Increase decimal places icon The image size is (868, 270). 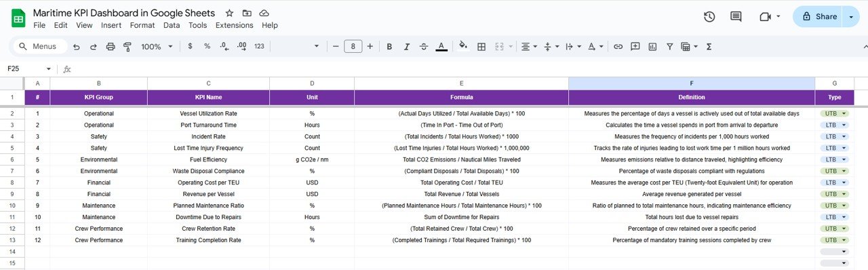point(242,46)
